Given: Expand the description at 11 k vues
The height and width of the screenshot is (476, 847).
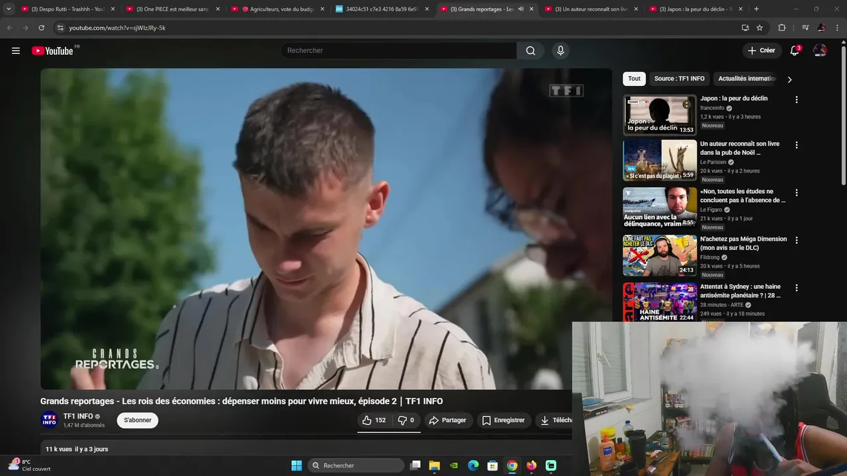Looking at the screenshot, I should point(77,449).
